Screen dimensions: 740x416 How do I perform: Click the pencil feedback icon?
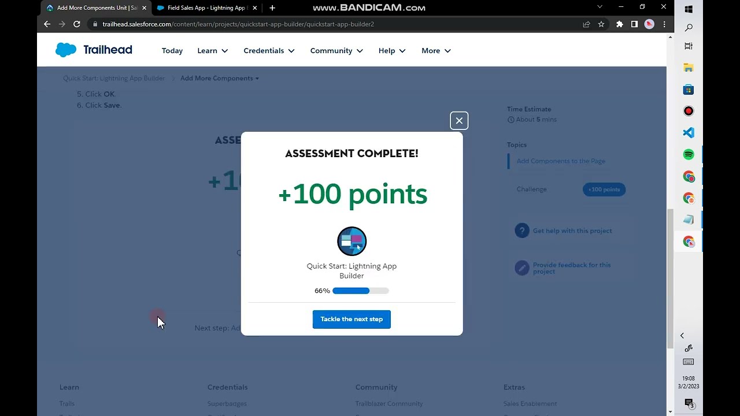tap(522, 268)
